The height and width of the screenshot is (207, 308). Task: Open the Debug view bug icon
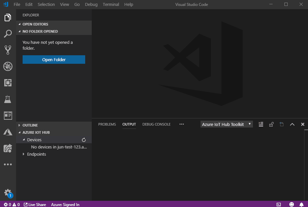pos(8,66)
